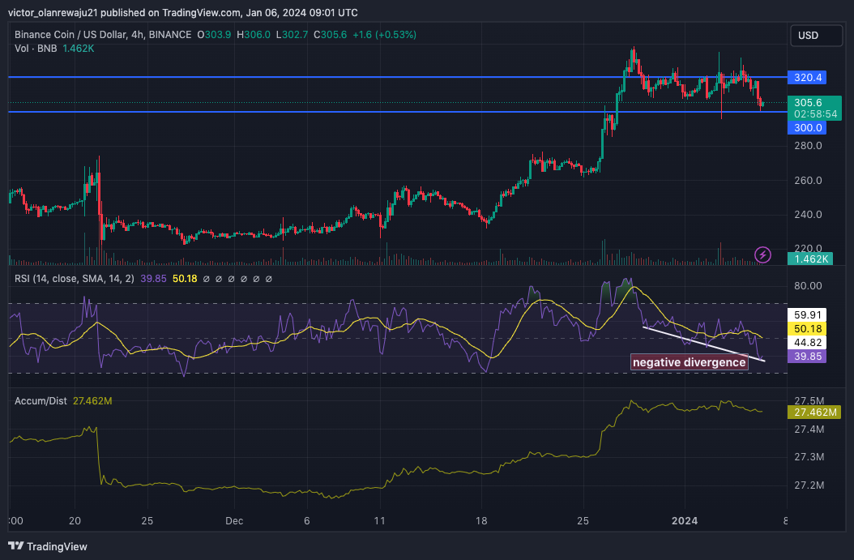The width and height of the screenshot is (854, 560).
Task: Select the 300.0 blue price label
Action: coord(807,127)
